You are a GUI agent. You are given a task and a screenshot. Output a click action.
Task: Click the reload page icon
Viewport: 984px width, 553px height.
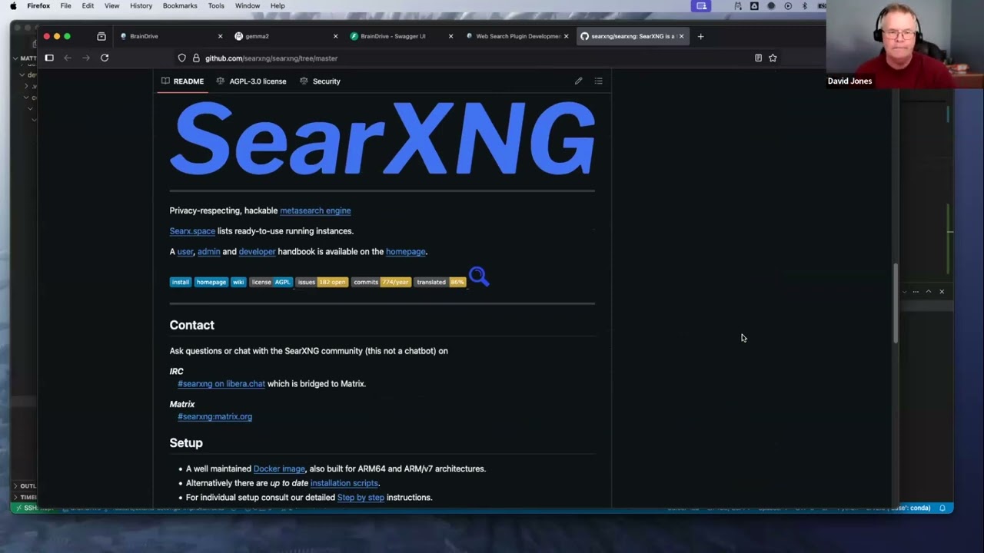[x=105, y=58]
